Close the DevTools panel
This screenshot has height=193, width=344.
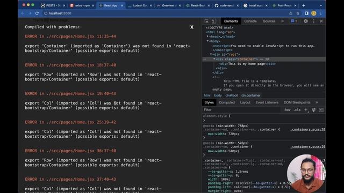click(321, 21)
